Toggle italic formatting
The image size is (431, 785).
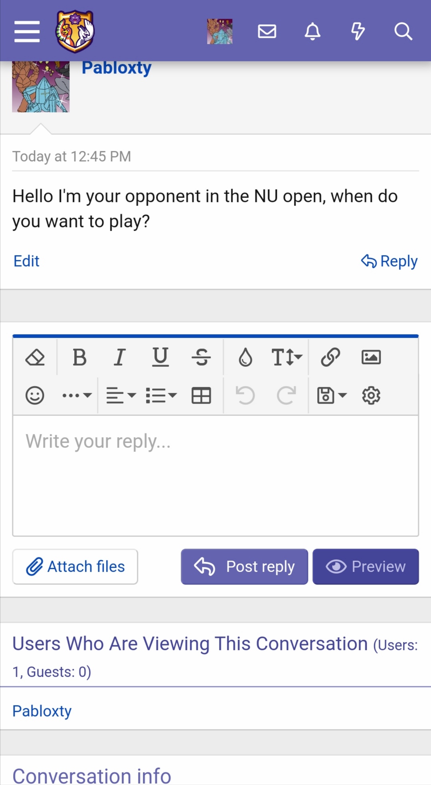[119, 357]
